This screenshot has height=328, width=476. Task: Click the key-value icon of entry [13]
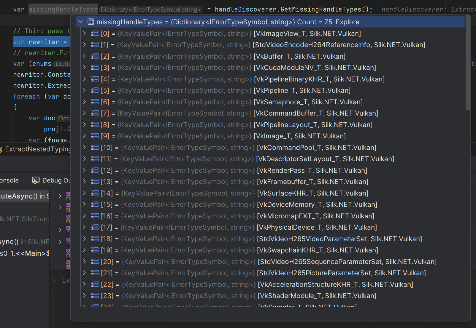point(95,182)
